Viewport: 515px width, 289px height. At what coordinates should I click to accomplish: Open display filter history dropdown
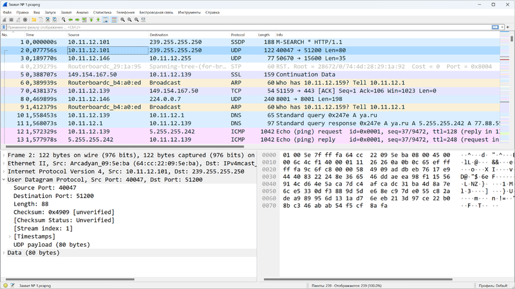point(502,27)
